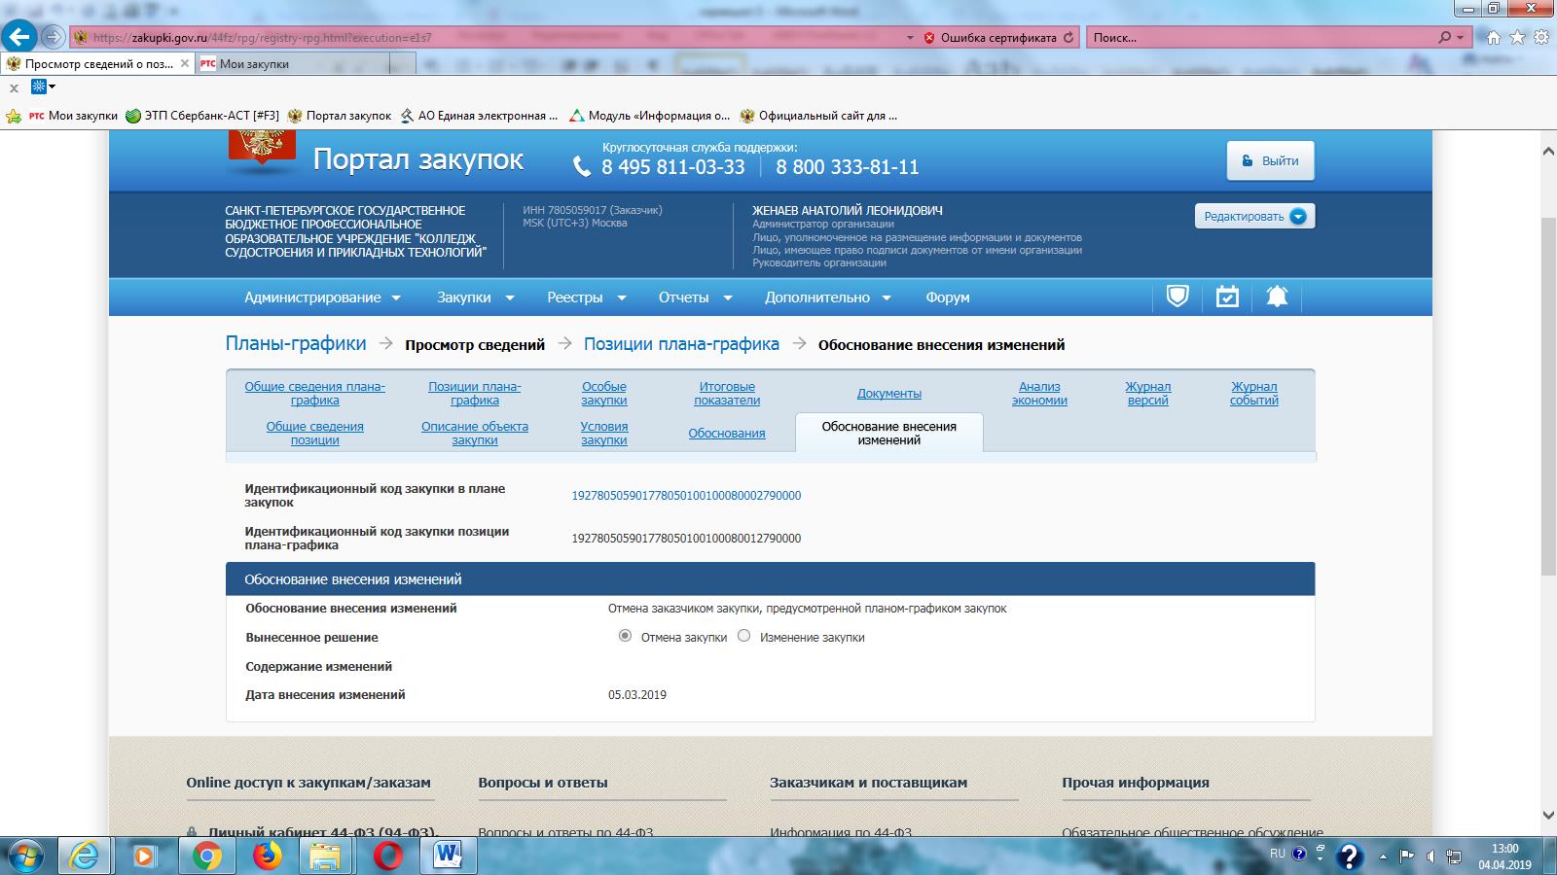The width and height of the screenshot is (1557, 875).
Task: Switch to 'Итоговые показатели' tab
Action: [x=727, y=394]
